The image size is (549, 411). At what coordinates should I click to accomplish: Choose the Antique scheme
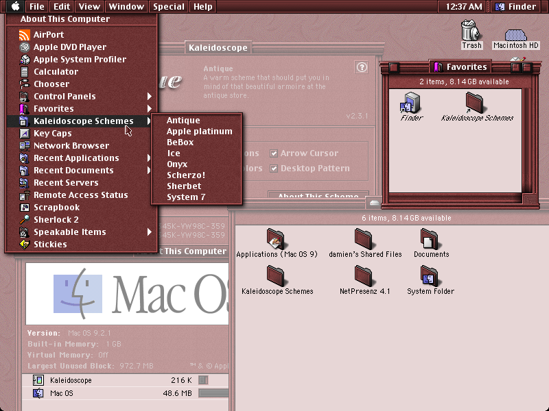[196, 121]
